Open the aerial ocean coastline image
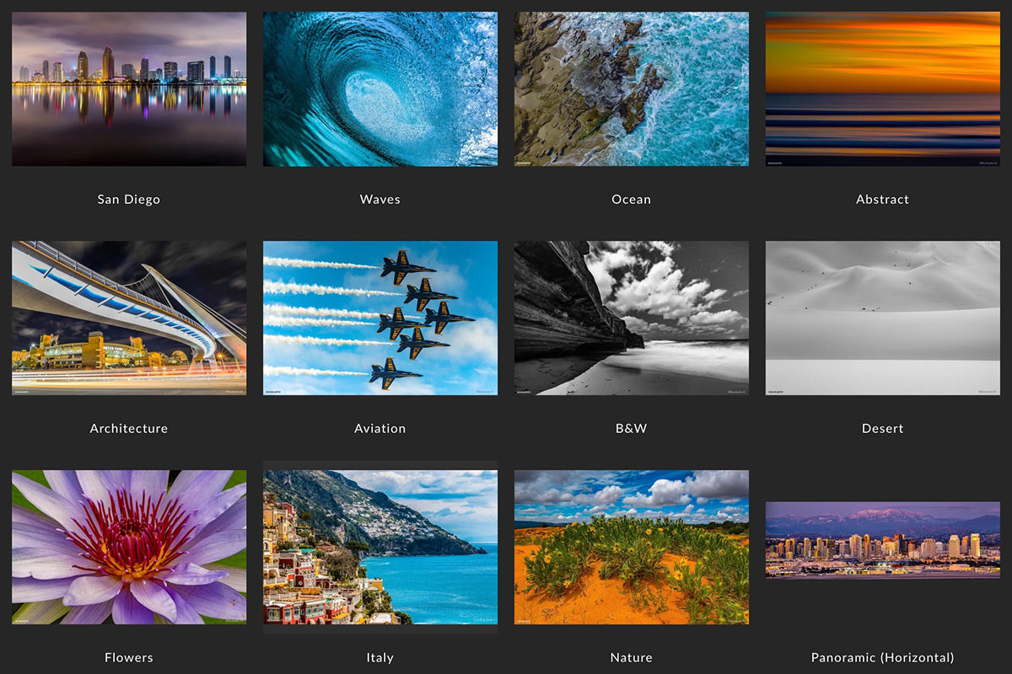 pos(632,88)
